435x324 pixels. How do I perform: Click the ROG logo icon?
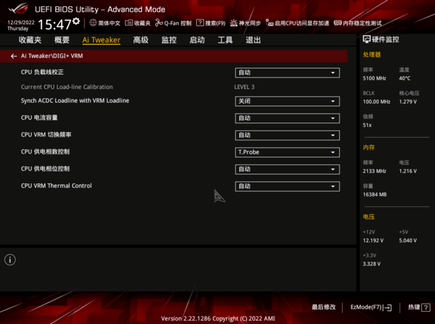tap(18, 8)
